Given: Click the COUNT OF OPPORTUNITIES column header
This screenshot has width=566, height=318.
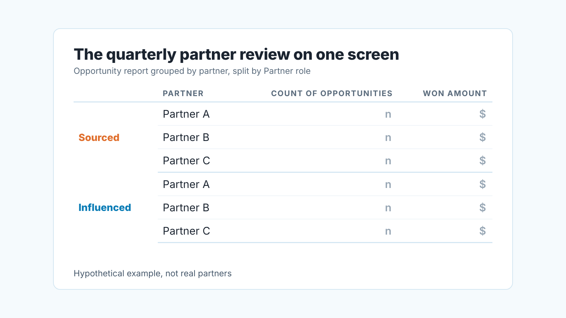Looking at the screenshot, I should [x=332, y=94].
